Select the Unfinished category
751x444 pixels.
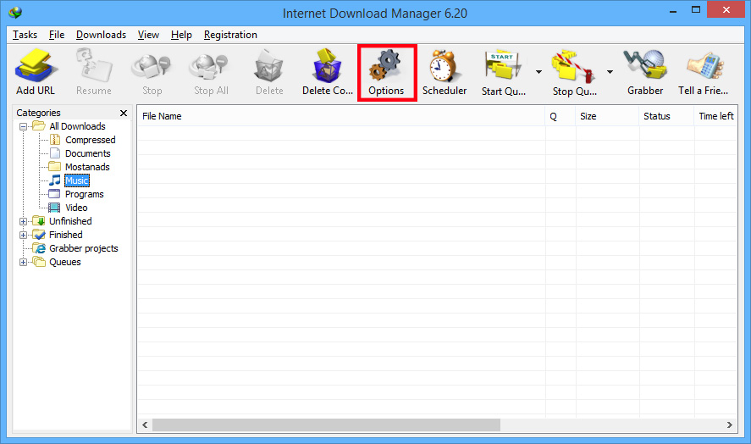(x=70, y=221)
